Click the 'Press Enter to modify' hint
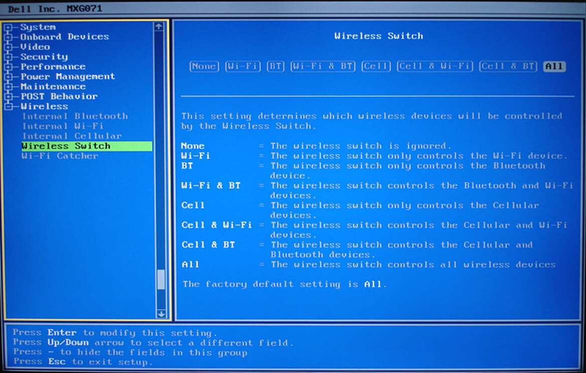 point(115,332)
